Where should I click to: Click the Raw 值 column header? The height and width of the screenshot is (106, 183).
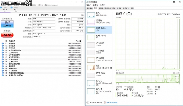tap(78, 41)
